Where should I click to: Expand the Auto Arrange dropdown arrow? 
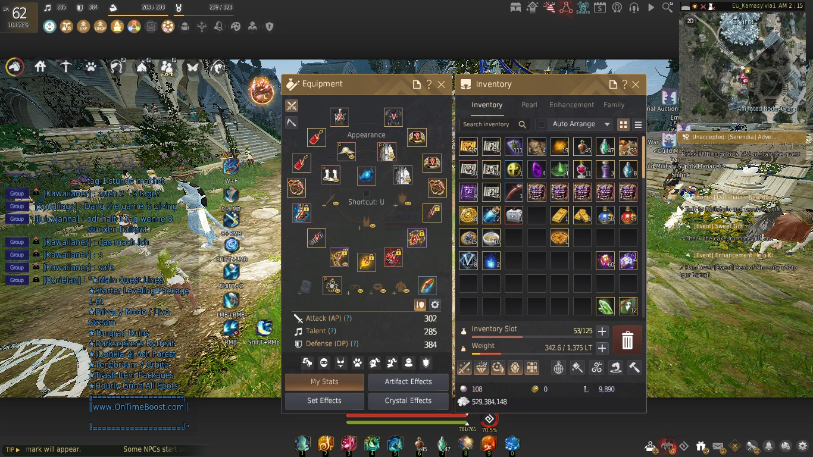pos(607,124)
